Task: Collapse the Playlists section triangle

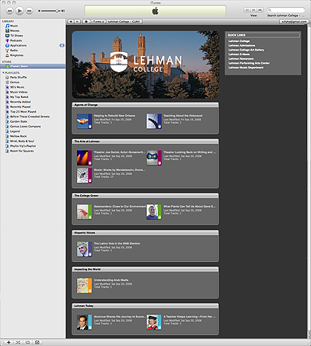Action: tap(3, 73)
